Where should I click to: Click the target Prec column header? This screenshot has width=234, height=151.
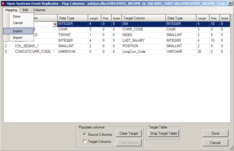tap(214, 18)
